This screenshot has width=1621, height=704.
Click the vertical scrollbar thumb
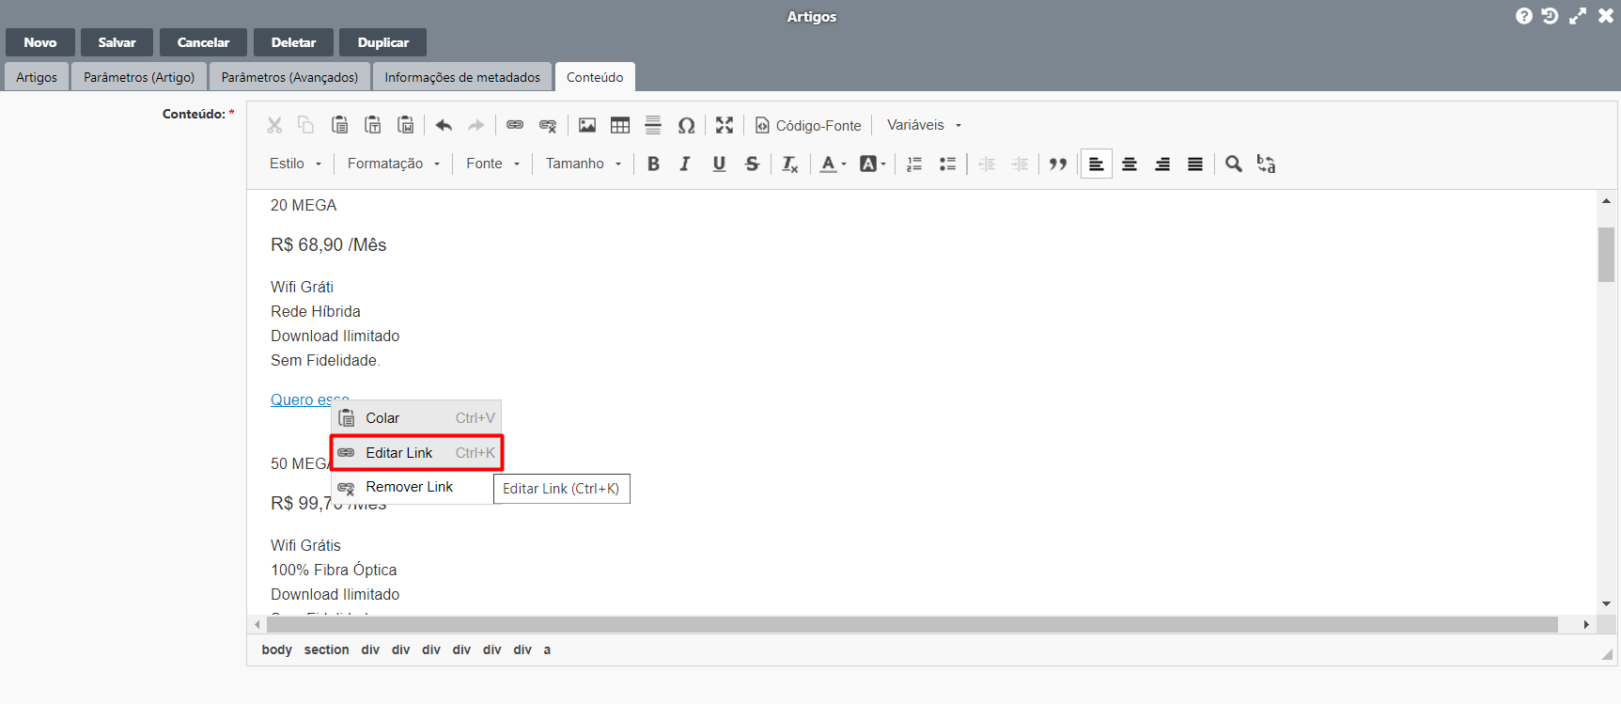1607,254
